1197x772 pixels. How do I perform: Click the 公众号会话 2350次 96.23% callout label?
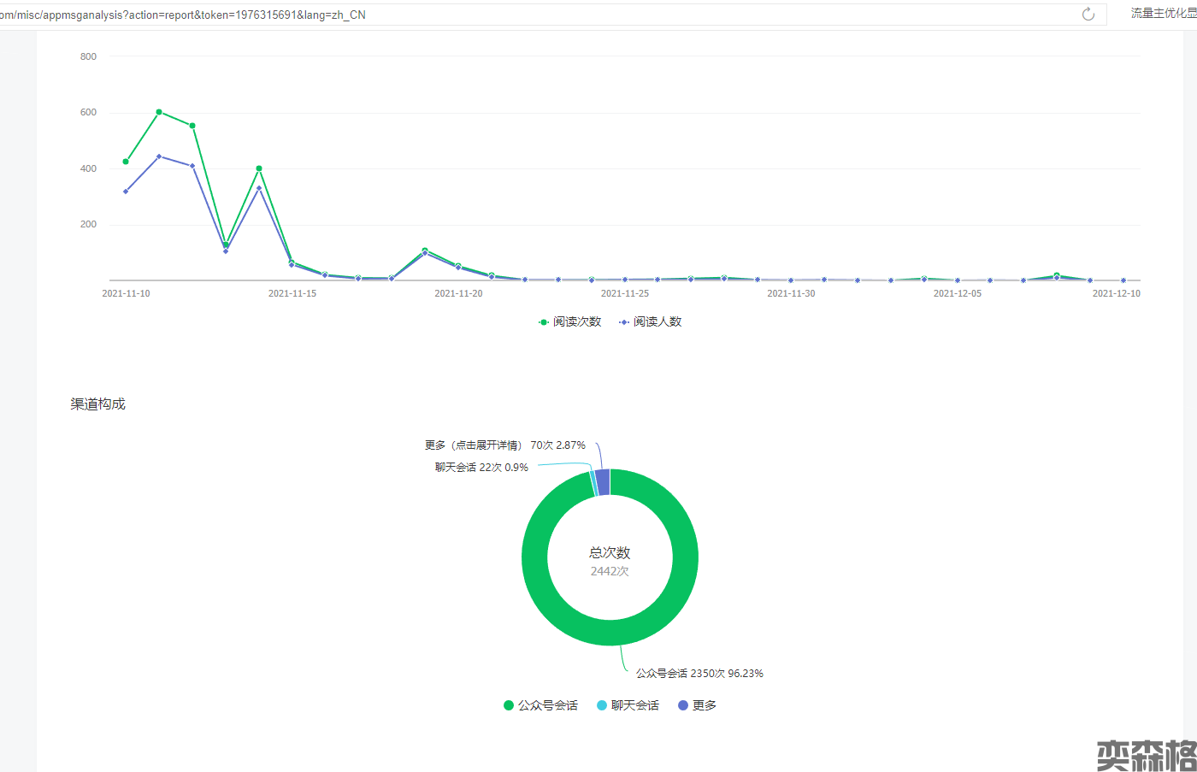click(699, 674)
